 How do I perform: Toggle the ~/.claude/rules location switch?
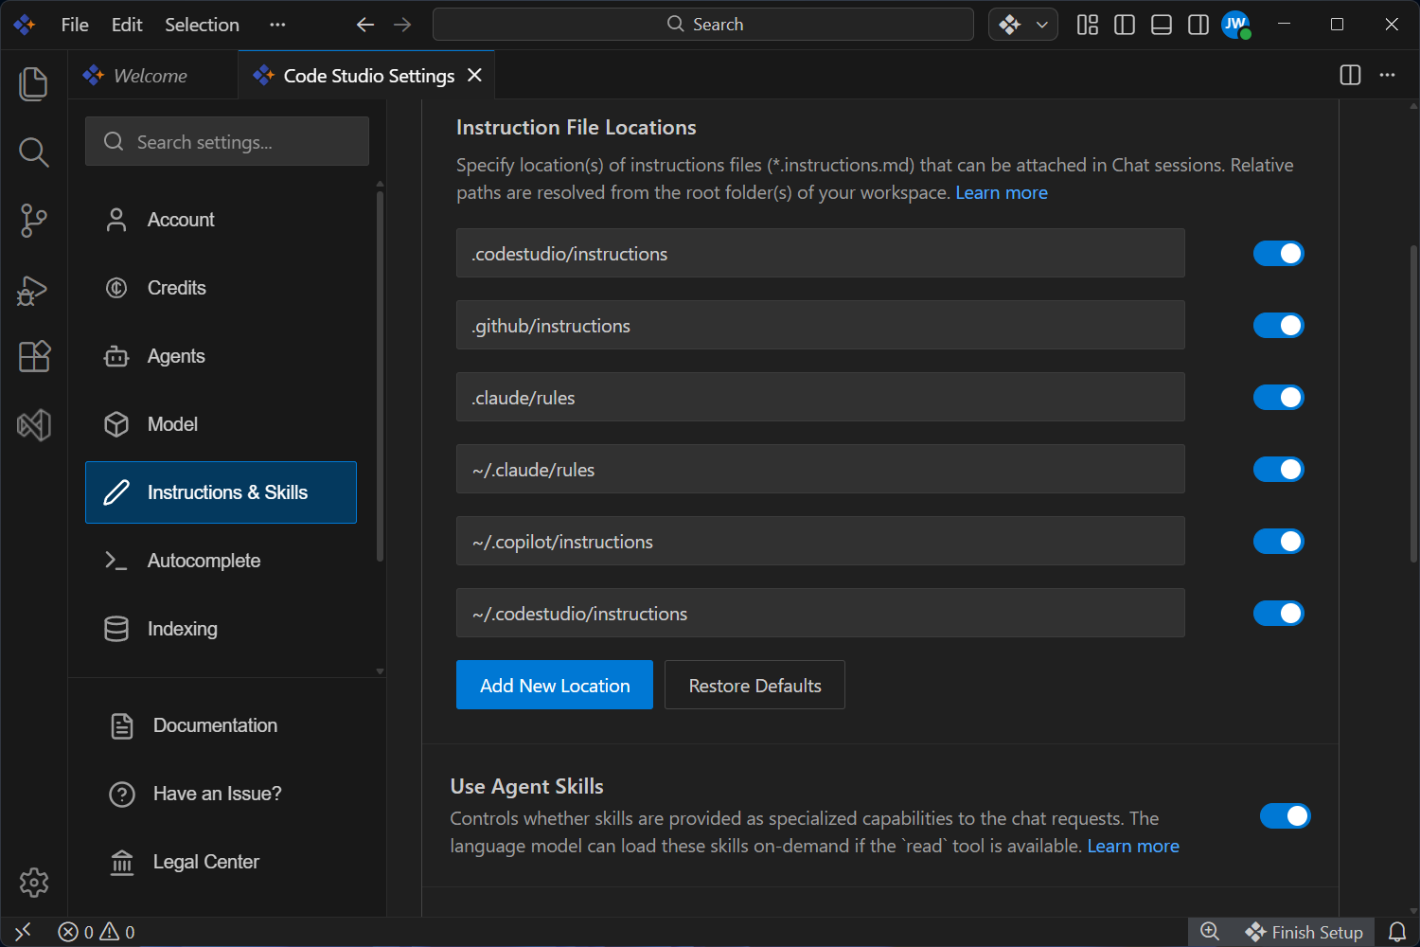tap(1279, 469)
